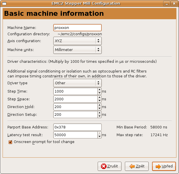Click the Latency test result input field
The image size is (179, 174).
[75, 135]
